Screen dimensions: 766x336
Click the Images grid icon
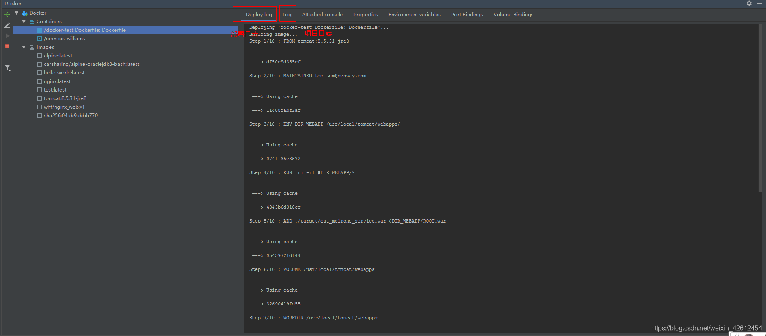point(32,47)
